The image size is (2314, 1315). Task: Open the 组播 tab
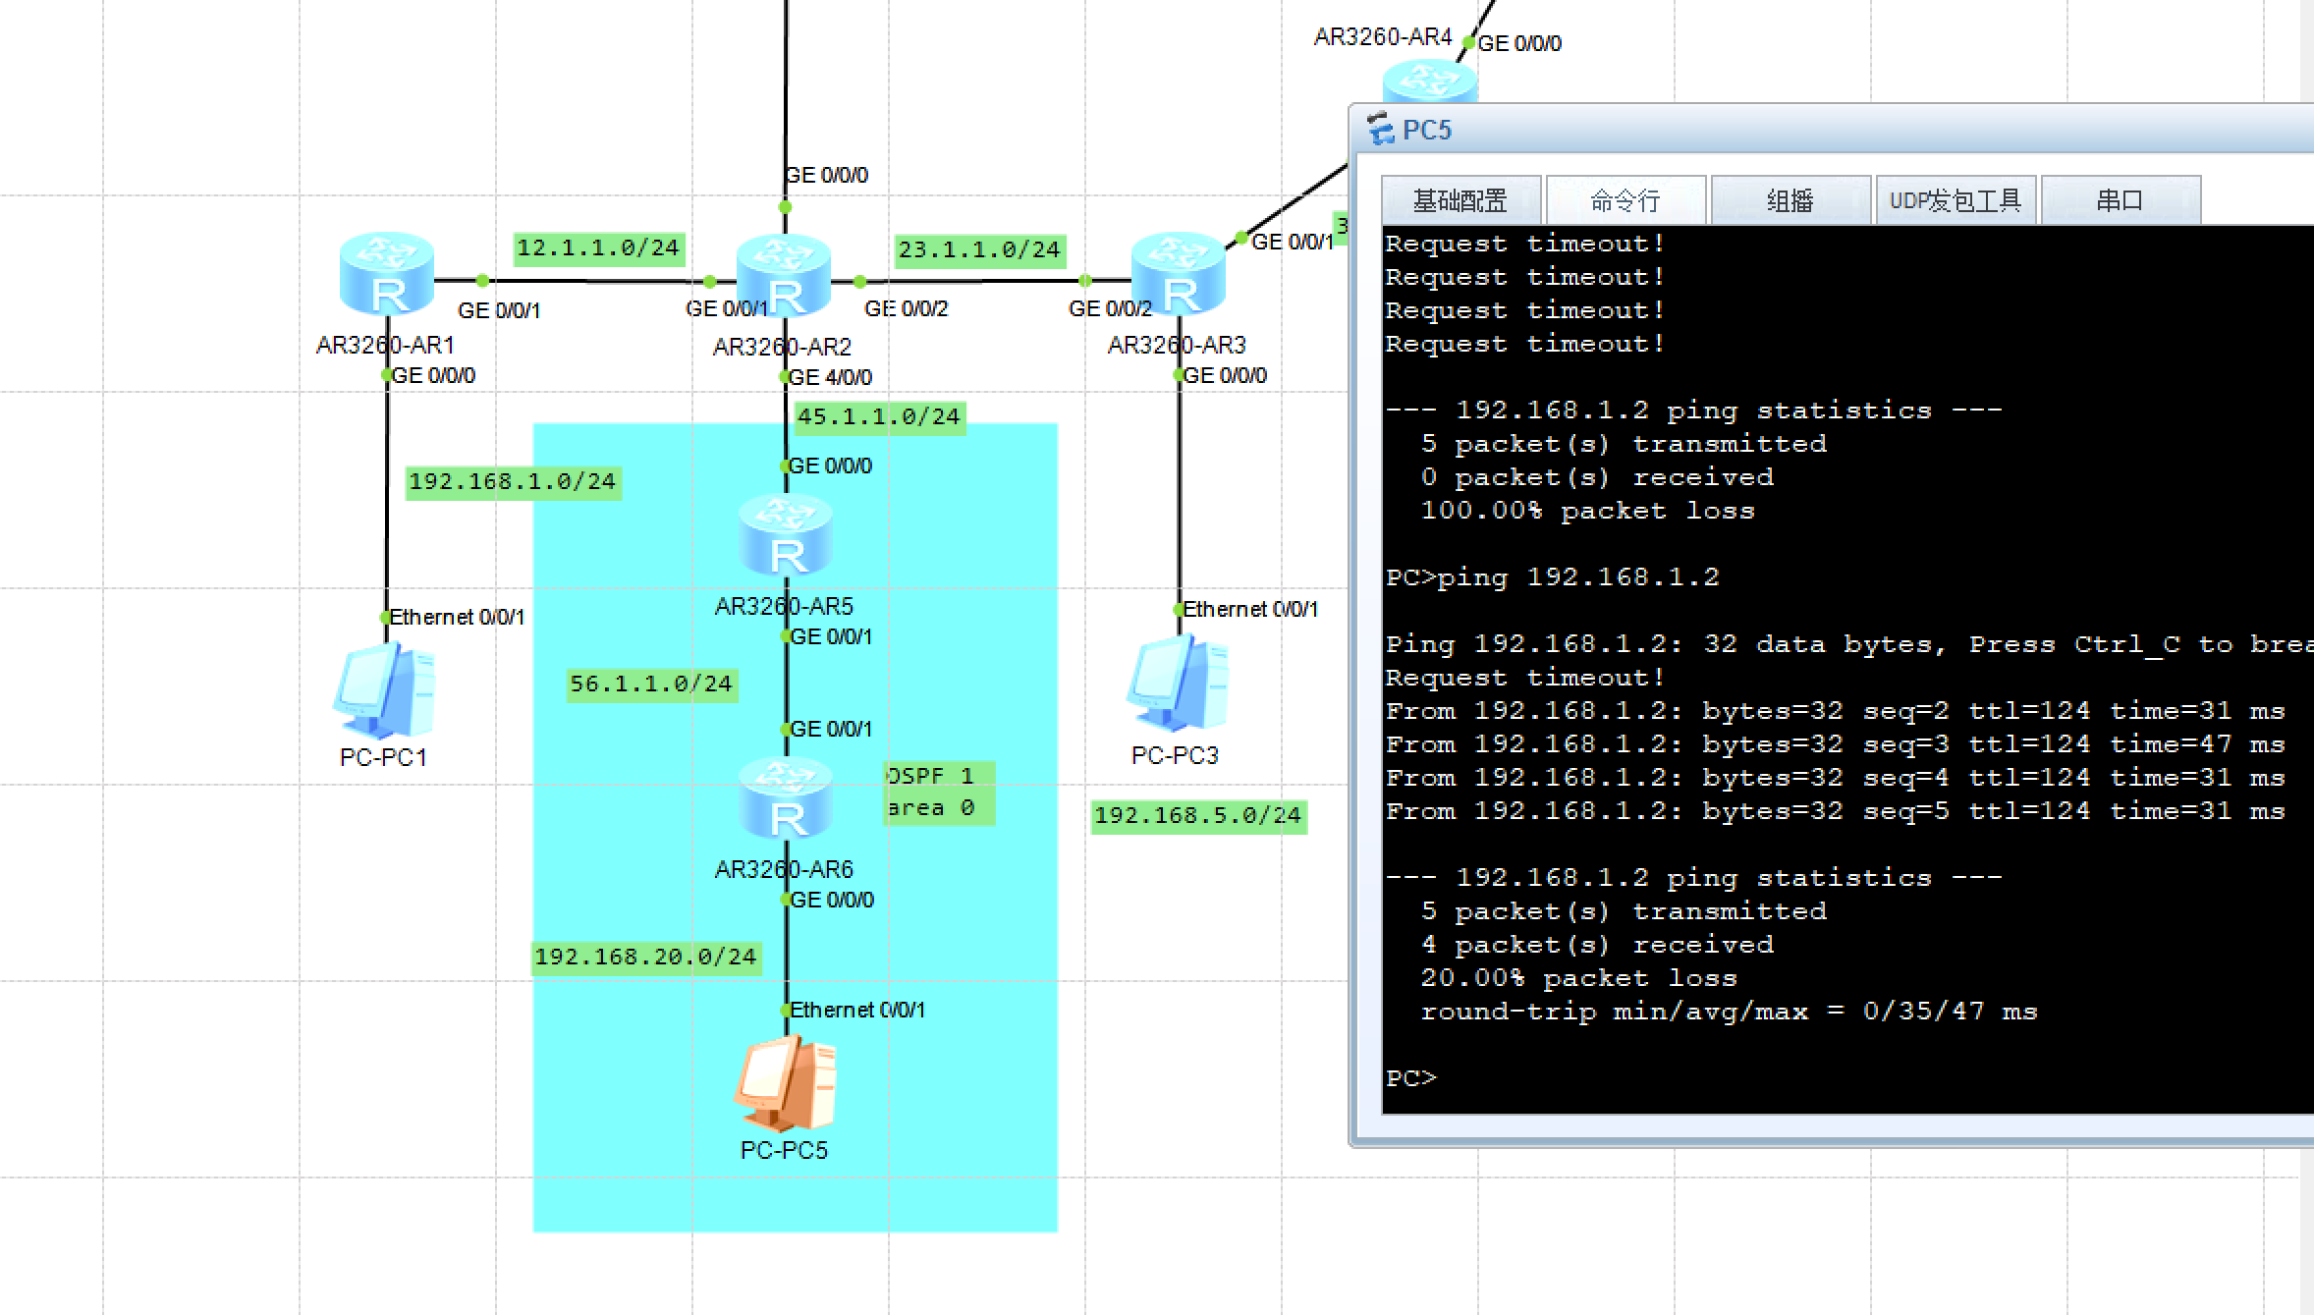coord(1790,201)
